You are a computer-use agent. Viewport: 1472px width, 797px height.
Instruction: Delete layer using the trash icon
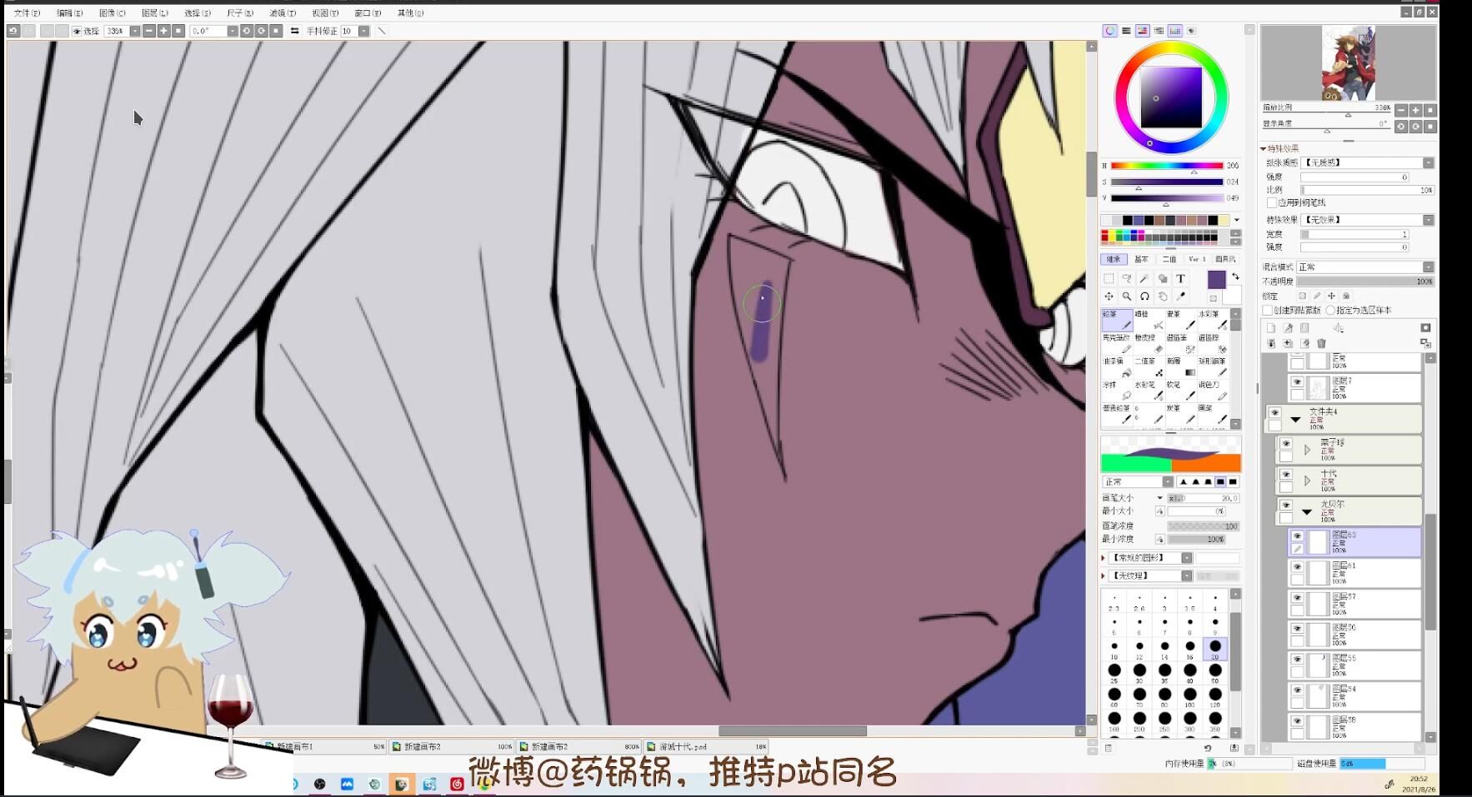(x=1321, y=343)
